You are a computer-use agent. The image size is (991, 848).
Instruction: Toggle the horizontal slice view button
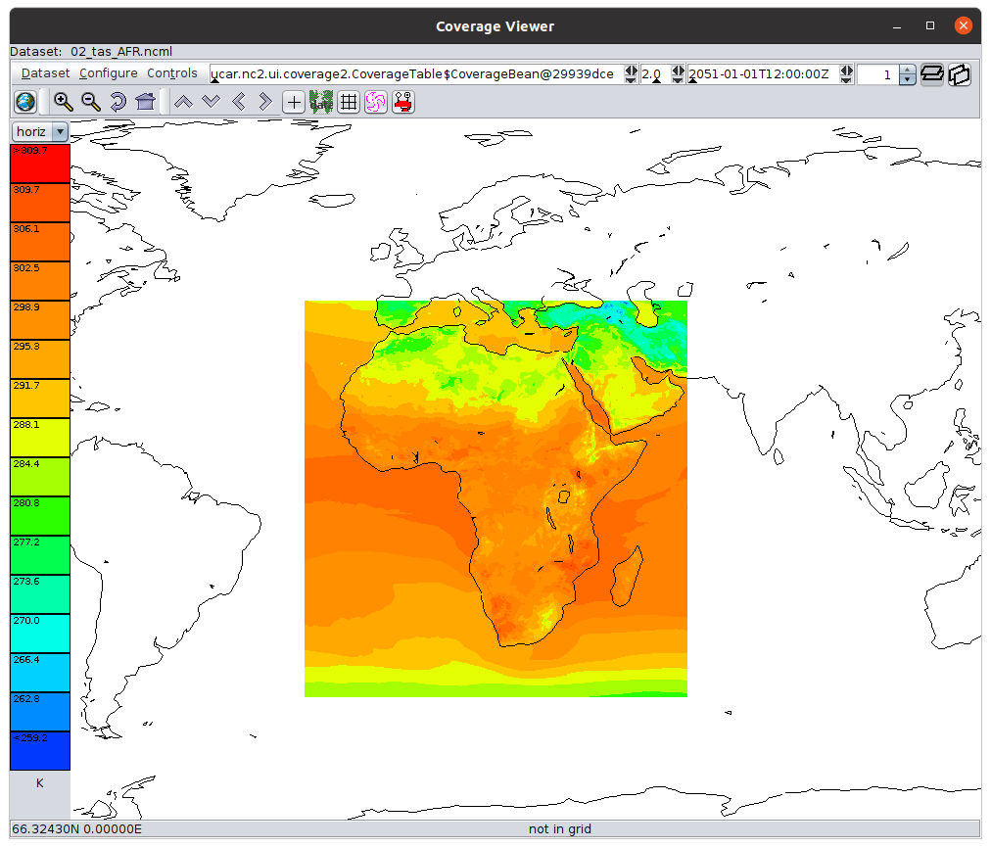click(932, 74)
